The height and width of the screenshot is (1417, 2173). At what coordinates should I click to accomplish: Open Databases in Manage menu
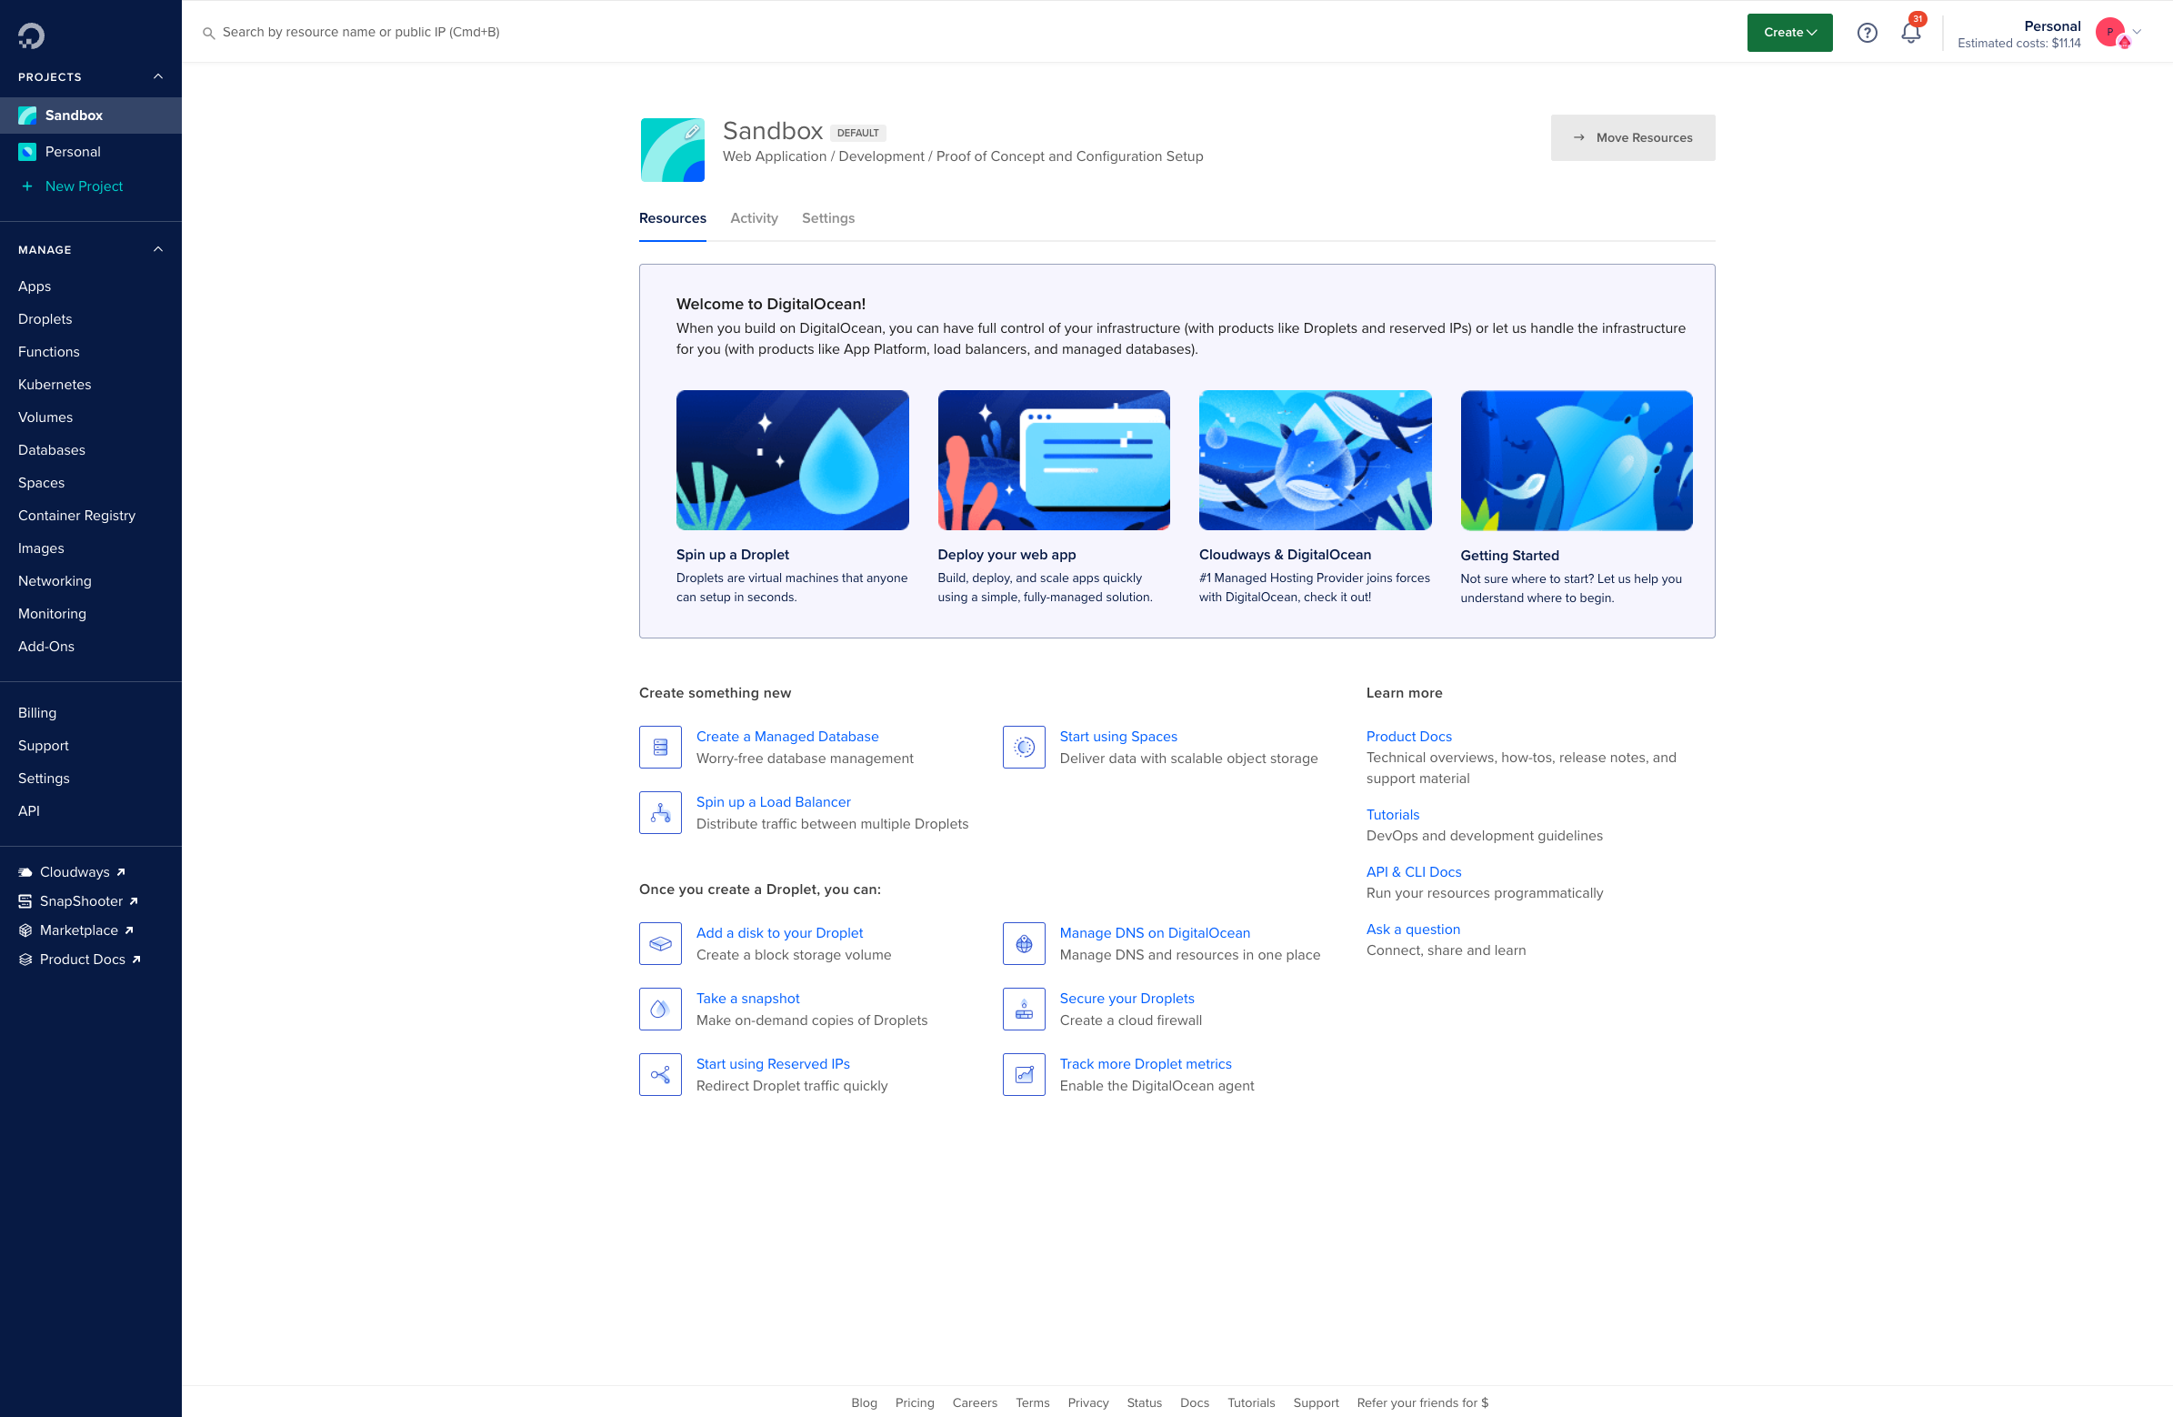(x=52, y=450)
